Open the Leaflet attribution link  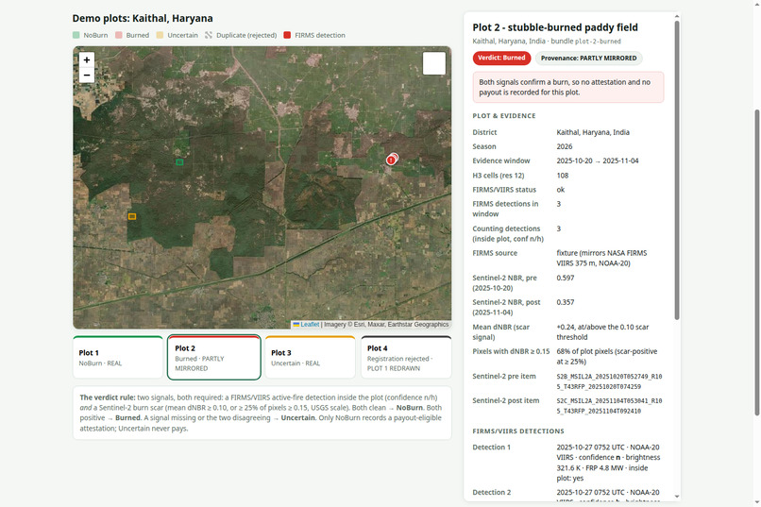point(310,324)
